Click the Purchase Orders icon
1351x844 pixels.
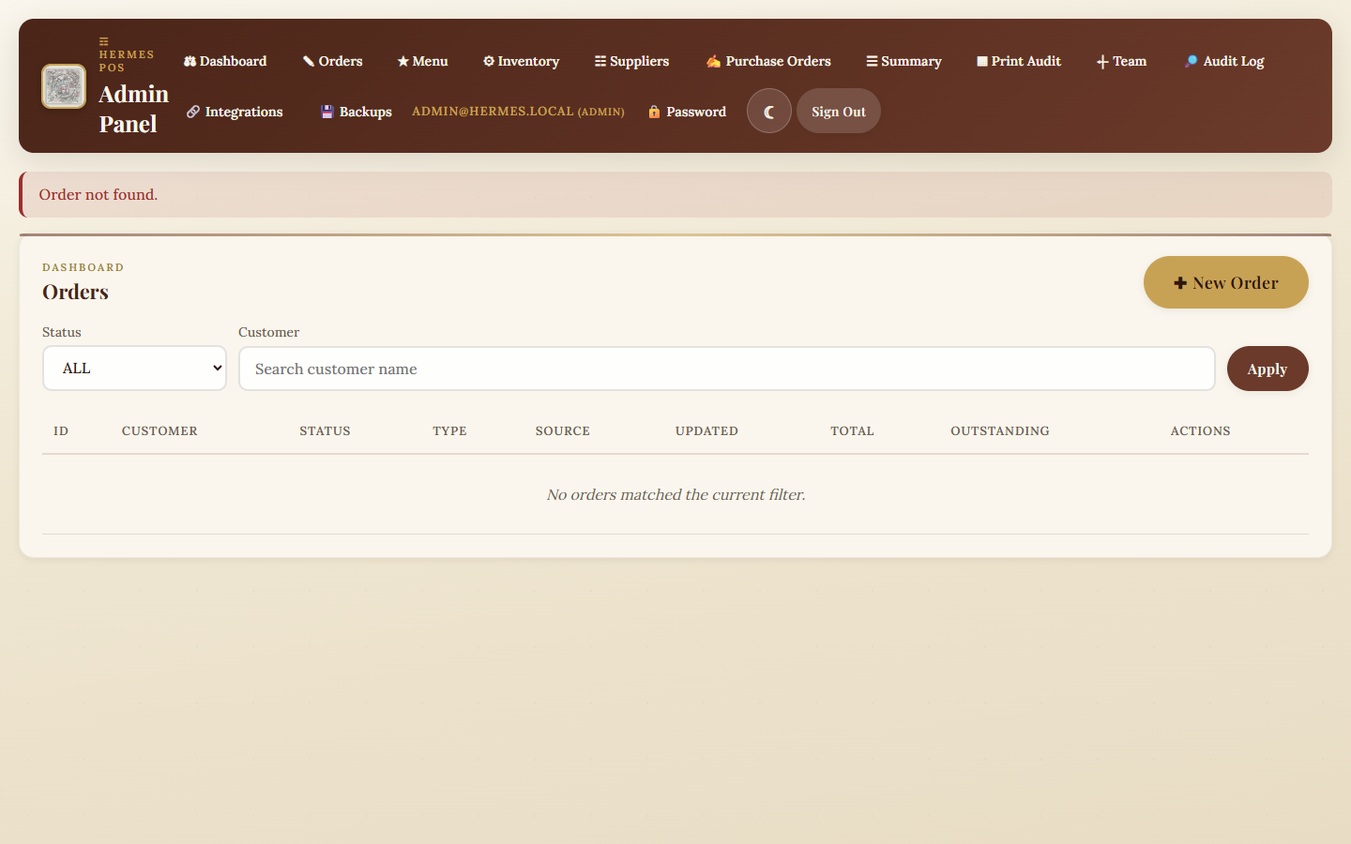coord(712,60)
